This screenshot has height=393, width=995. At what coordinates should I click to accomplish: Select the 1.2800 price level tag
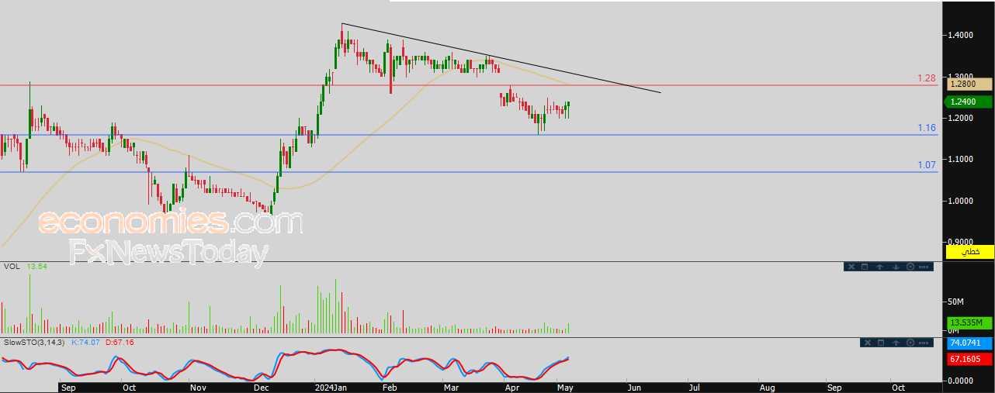(x=969, y=84)
